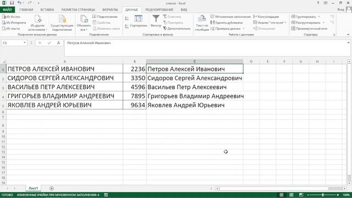The height and width of the screenshot is (198, 352).
Task: Open Текст по столбцам wizard
Action: point(202,23)
